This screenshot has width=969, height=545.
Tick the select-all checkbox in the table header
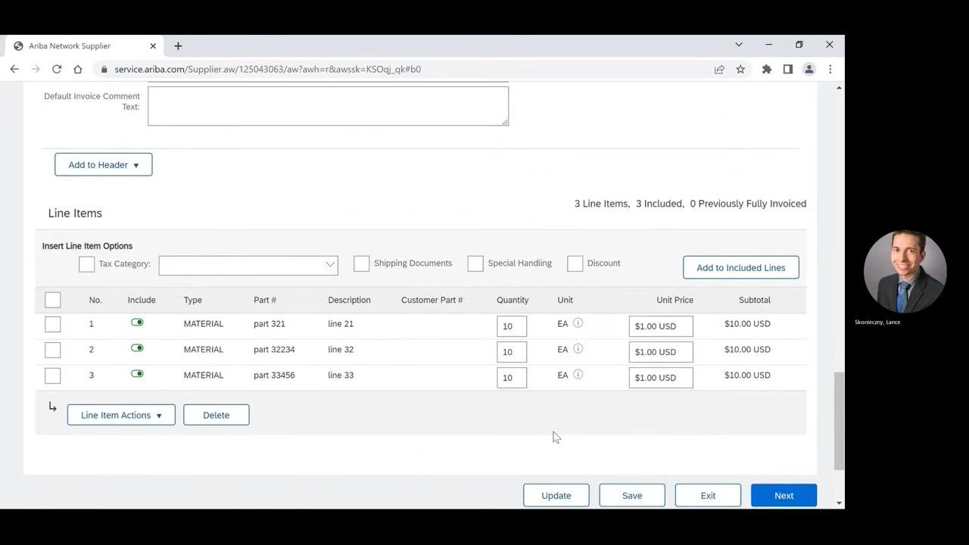(x=52, y=301)
